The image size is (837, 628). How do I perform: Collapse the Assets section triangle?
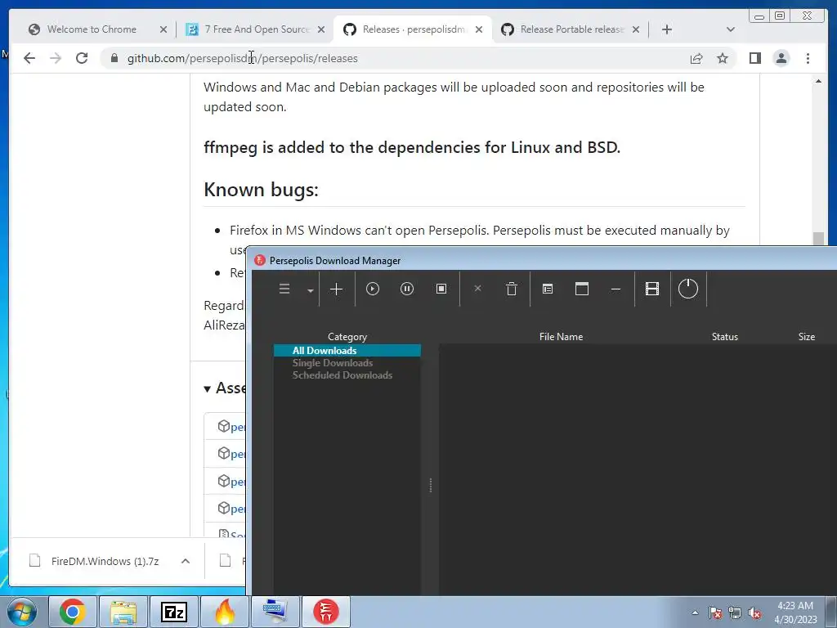(207, 388)
